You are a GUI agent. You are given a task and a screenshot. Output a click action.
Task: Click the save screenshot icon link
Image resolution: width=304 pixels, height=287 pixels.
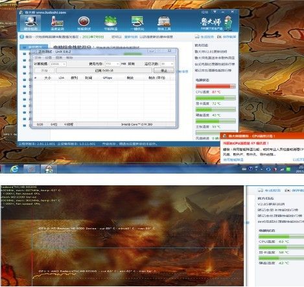226,37
